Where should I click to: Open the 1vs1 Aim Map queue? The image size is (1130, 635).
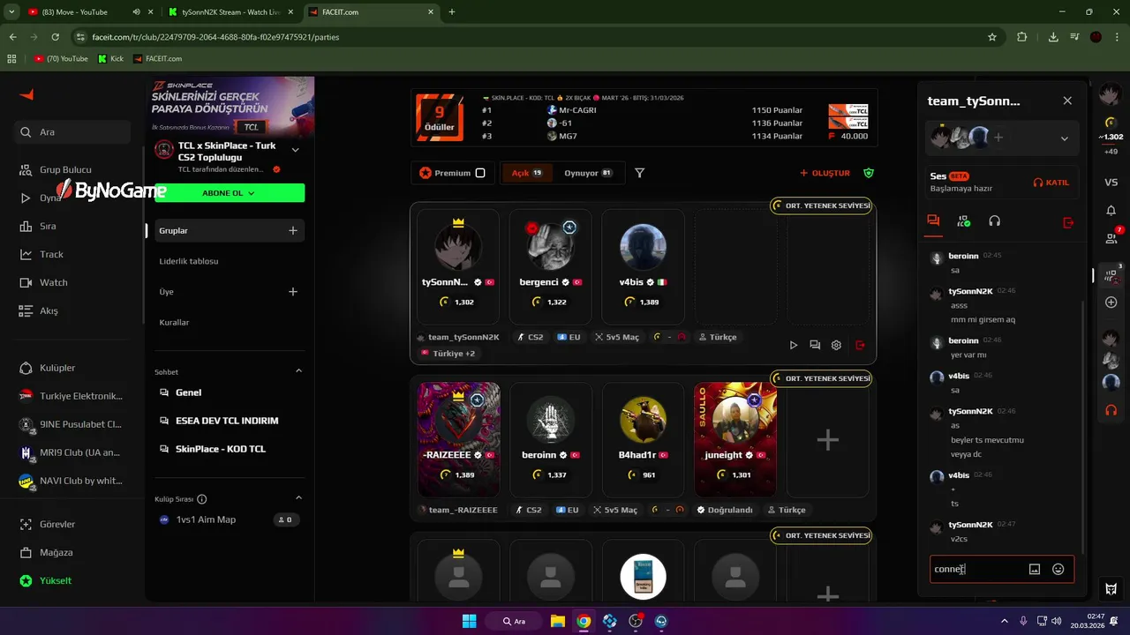230,519
